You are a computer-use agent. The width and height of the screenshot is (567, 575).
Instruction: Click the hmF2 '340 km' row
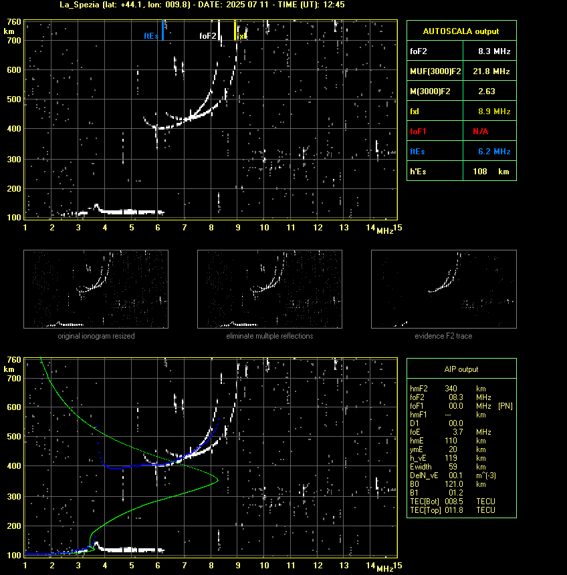click(x=448, y=389)
